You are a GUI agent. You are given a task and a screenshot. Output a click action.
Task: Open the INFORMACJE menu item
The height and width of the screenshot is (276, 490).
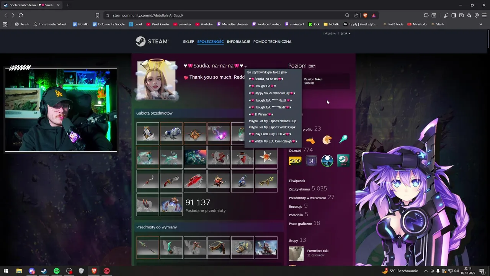coord(238,41)
